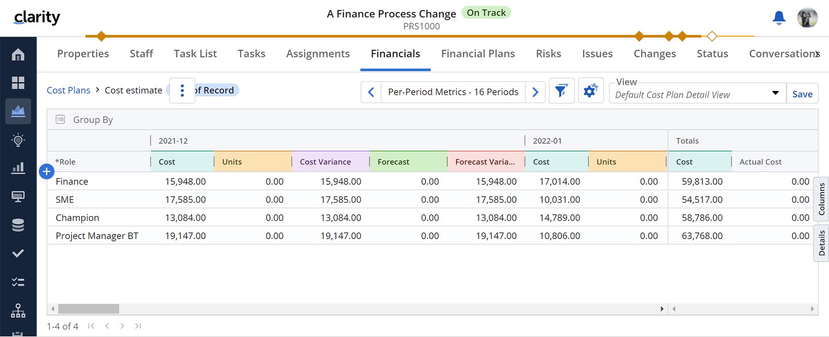Save the current view
Viewport: 829px width, 337px height.
(x=802, y=93)
